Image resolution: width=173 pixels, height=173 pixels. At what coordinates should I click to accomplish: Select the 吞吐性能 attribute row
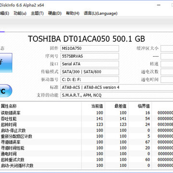tap(86, 119)
